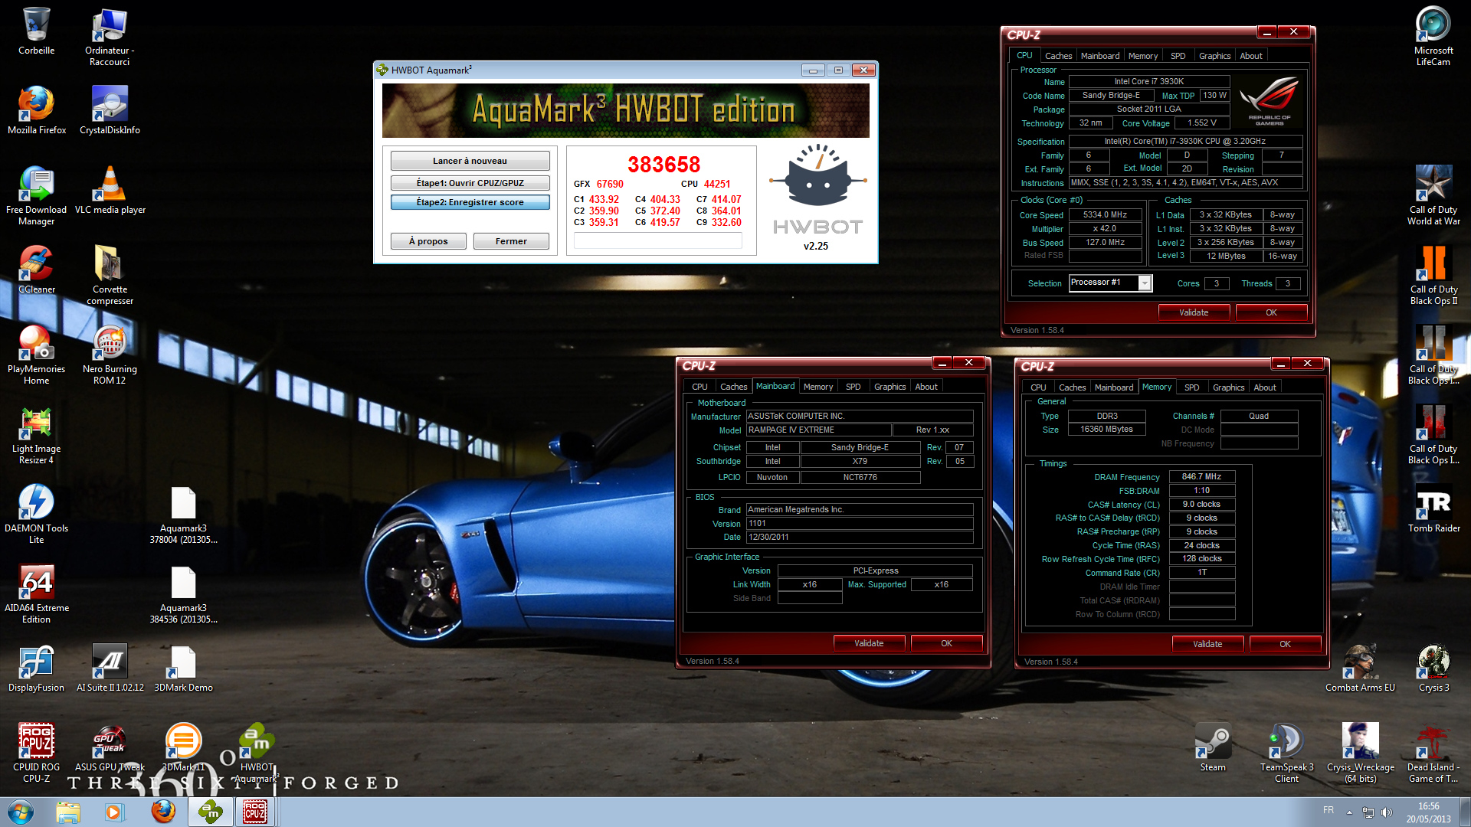This screenshot has width=1471, height=827.
Task: Click the À propos button
Action: (x=428, y=241)
